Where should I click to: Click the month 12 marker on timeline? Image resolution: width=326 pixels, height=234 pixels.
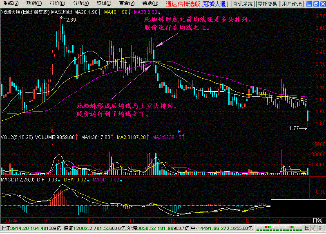tap(173, 221)
